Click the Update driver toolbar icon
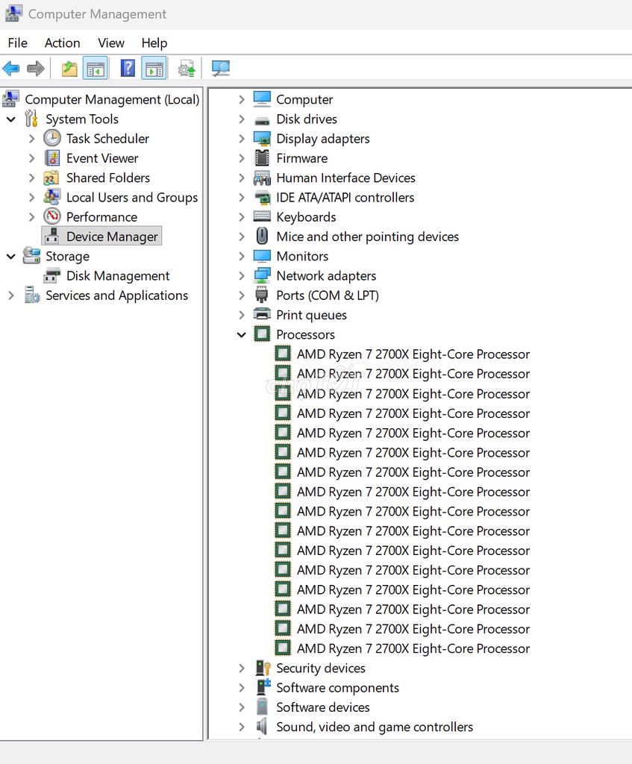 187,69
